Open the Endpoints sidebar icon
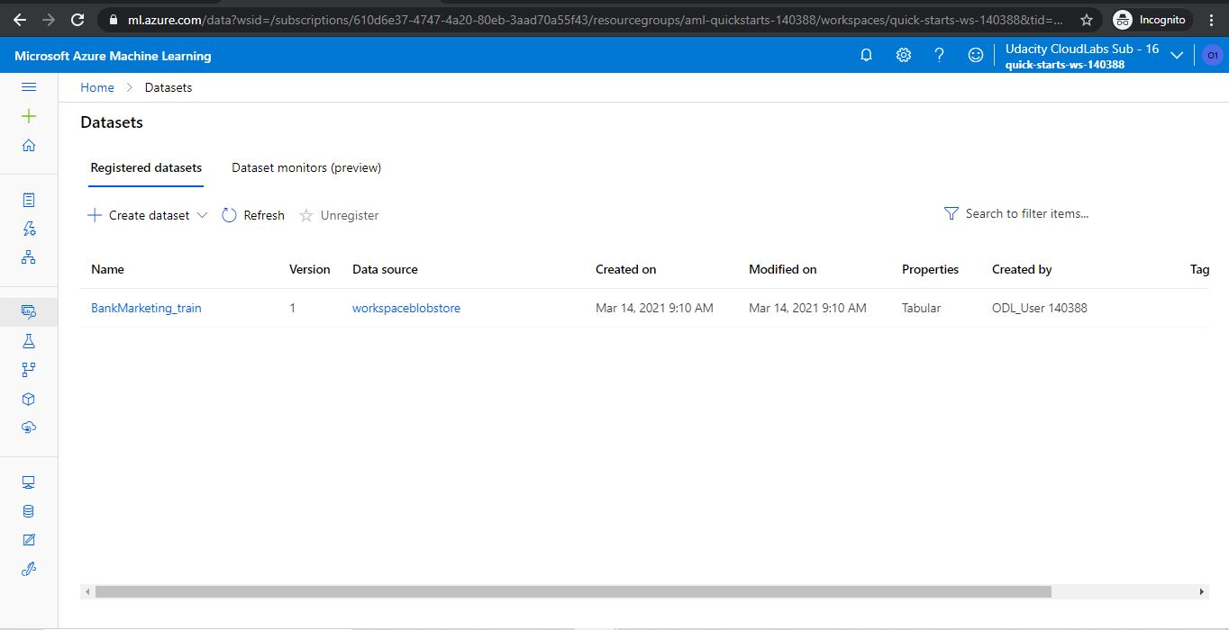Screen dimensions: 1229x630 tap(28, 427)
